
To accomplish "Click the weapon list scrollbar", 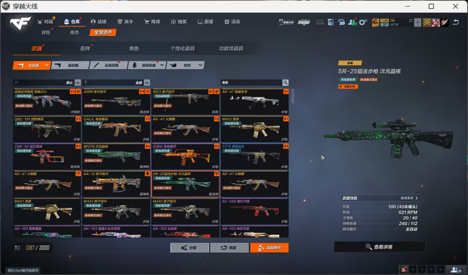I will coord(293,96).
